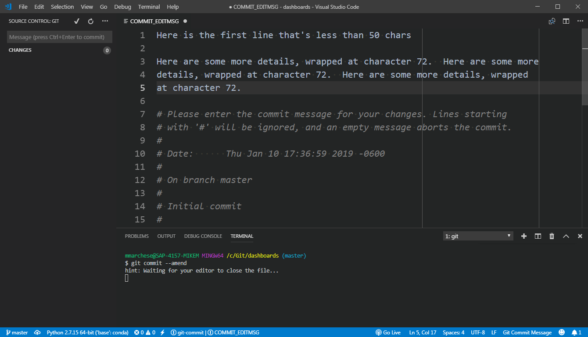
Task: Open a new integrated terminal with the plus icon
Action: tap(524, 236)
